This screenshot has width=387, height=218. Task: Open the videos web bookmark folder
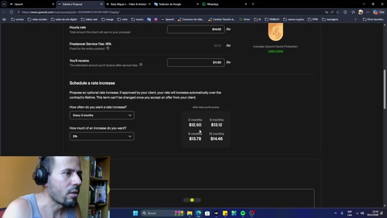coord(89,19)
